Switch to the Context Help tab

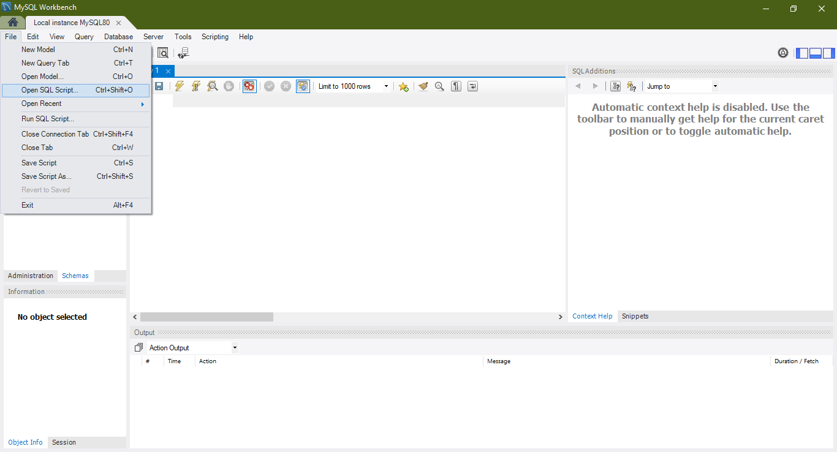593,316
